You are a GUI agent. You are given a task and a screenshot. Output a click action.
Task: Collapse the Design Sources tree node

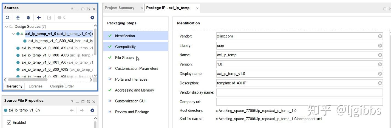coord(7,27)
